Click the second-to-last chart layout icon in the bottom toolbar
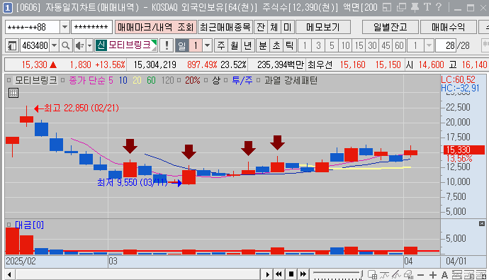Image resolution: width=489 pixels, height=280 pixels. [468, 275]
